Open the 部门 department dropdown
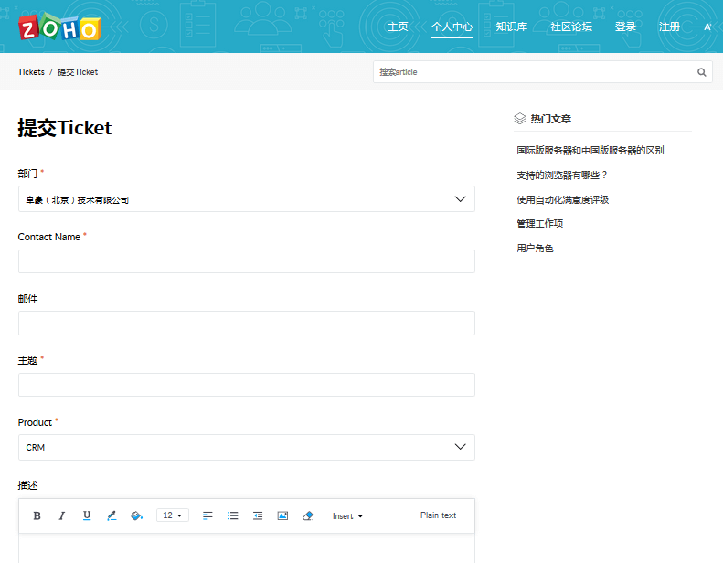The width and height of the screenshot is (723, 563). pos(246,199)
